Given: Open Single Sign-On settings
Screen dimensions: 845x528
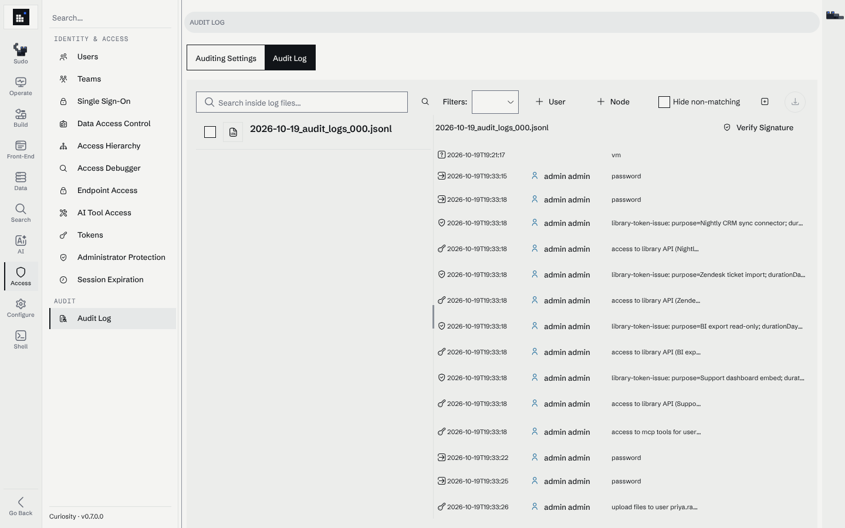Looking at the screenshot, I should (x=113, y=101).
